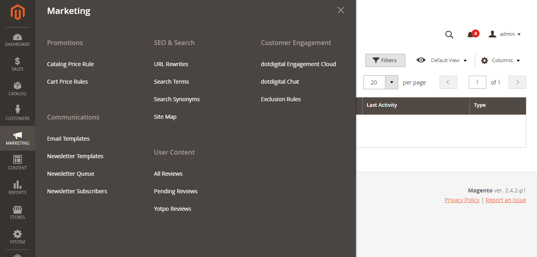The image size is (537, 257).
Task: Go to the previous page arrow
Action: [x=448, y=82]
